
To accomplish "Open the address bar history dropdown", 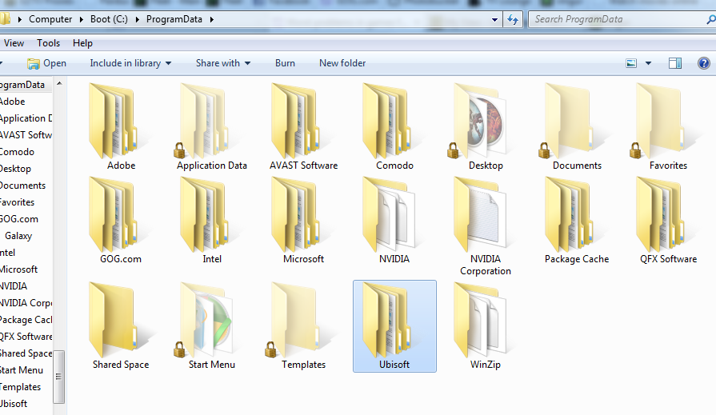I will point(494,20).
